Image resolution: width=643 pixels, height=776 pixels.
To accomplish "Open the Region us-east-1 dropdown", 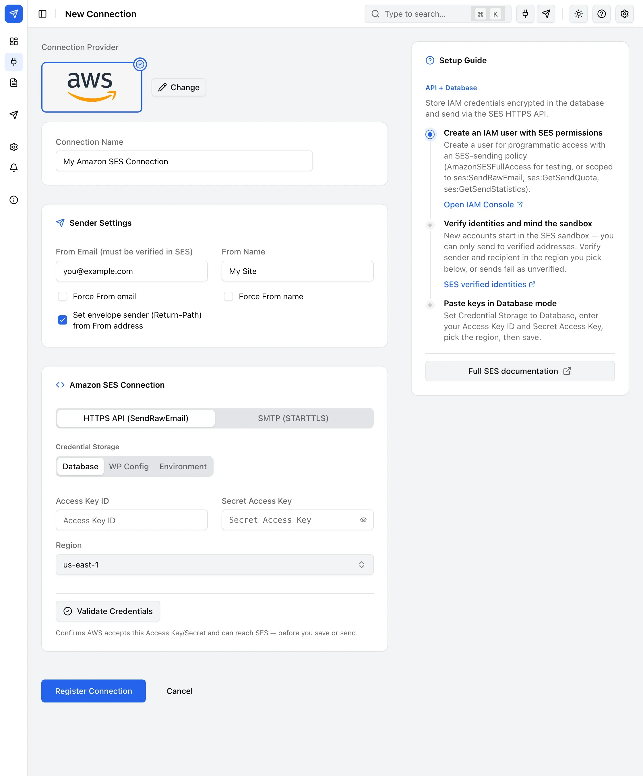I will pos(215,565).
